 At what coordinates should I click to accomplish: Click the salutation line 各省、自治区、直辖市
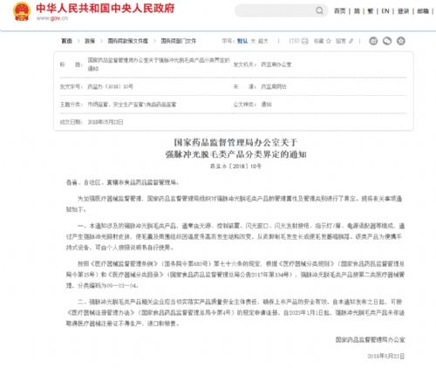[x=122, y=182]
